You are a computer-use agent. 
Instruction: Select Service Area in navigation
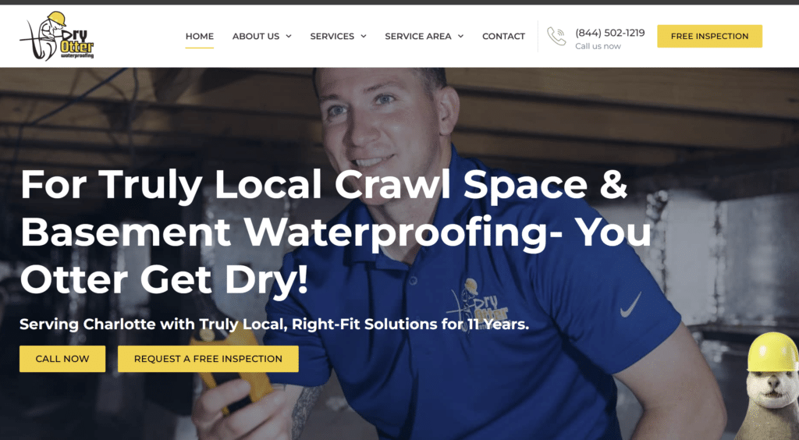418,36
